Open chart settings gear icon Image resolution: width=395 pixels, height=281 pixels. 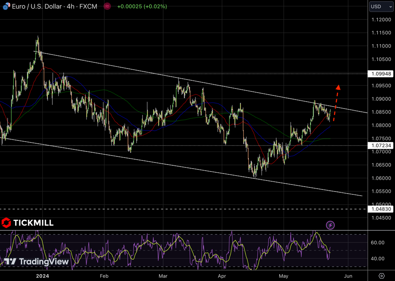click(x=382, y=276)
